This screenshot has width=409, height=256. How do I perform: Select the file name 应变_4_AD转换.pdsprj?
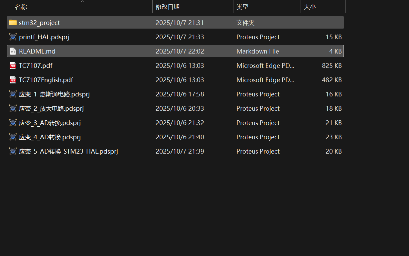click(x=50, y=137)
